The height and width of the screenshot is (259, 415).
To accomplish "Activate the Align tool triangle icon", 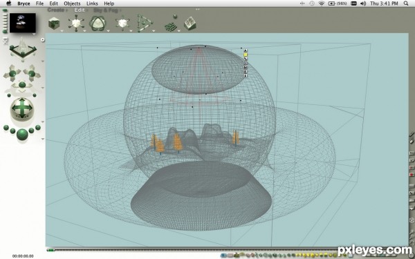I will 145,23.
